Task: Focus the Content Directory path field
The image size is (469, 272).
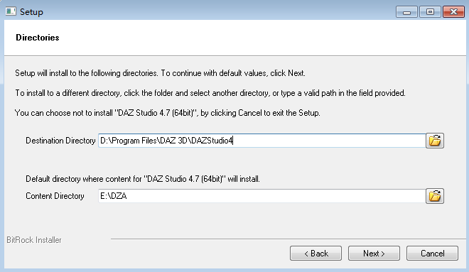Action: [x=262, y=196]
